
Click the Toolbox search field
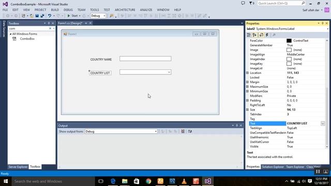[28, 28]
